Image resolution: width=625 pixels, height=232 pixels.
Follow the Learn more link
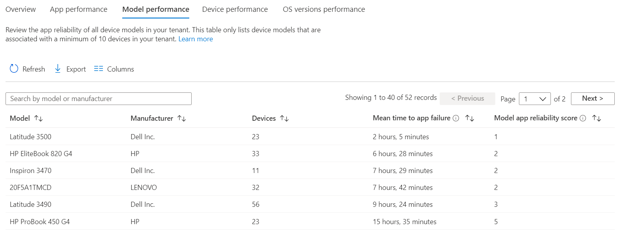(196, 39)
